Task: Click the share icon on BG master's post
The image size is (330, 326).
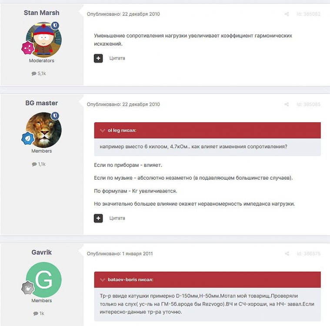Action: click(287, 104)
